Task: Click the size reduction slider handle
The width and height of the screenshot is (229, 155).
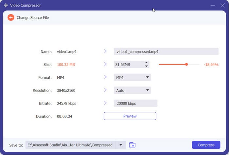Action: coord(186,65)
